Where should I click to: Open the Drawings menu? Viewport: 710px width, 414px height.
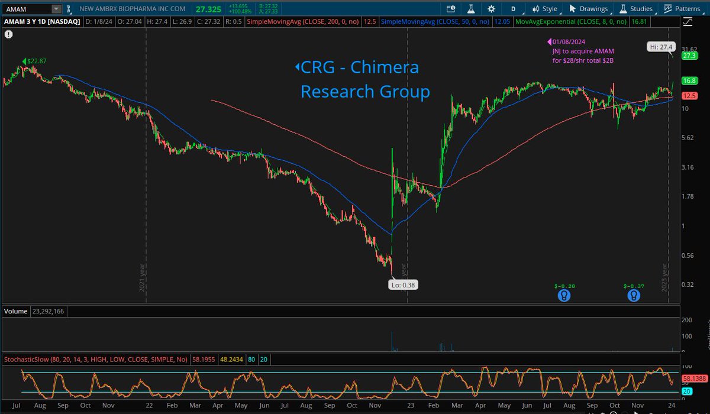(x=588, y=9)
